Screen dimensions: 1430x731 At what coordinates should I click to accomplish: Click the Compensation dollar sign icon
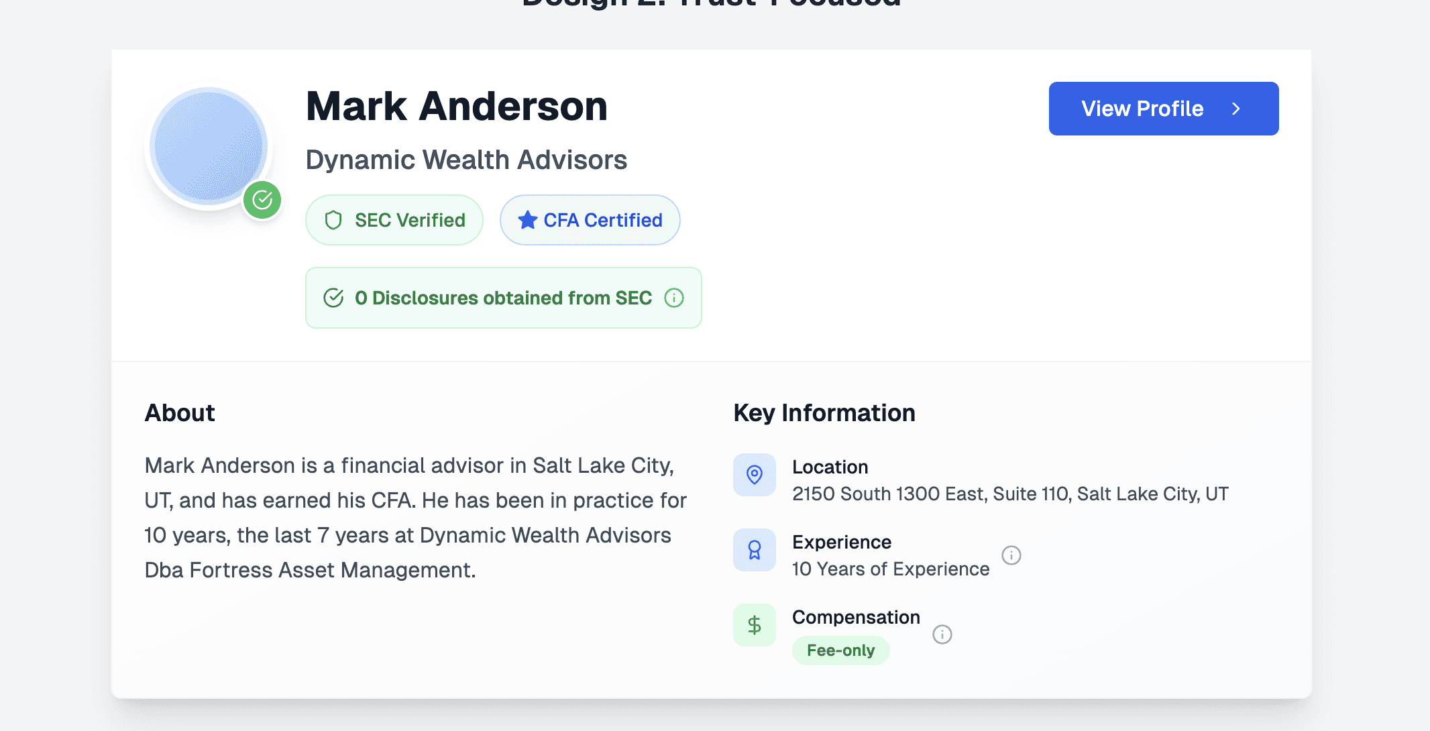tap(755, 625)
